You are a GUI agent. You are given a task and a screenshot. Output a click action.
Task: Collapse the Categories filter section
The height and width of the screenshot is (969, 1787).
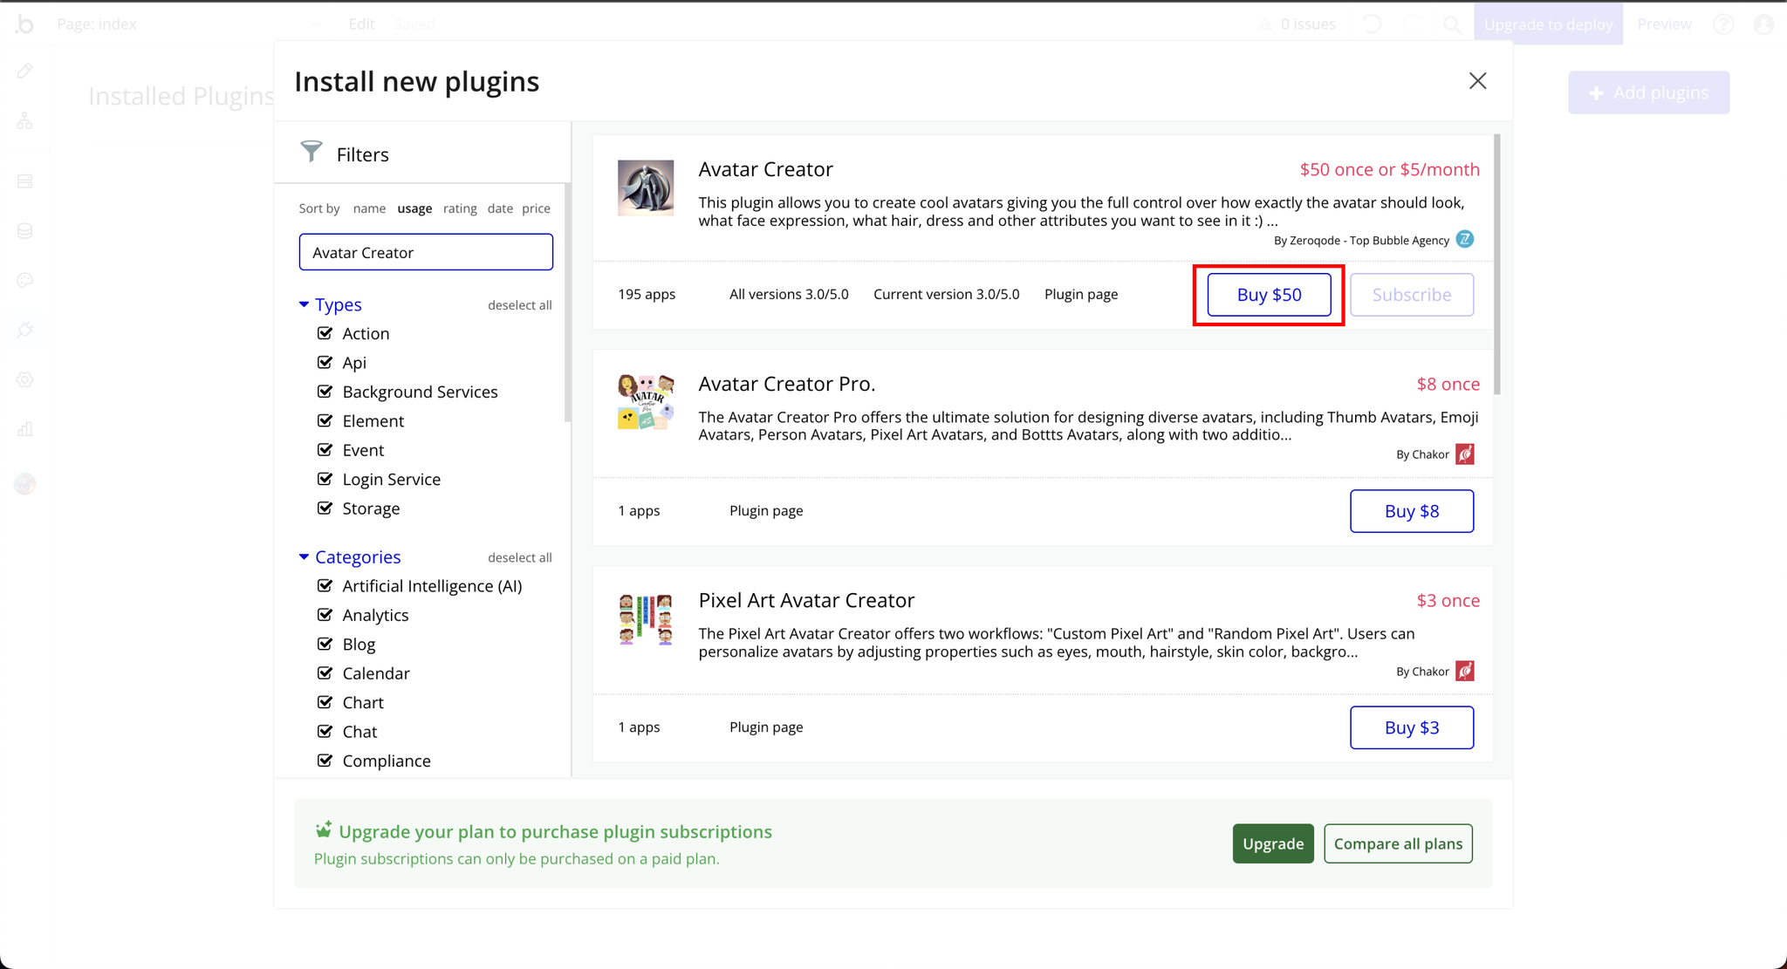tap(304, 556)
